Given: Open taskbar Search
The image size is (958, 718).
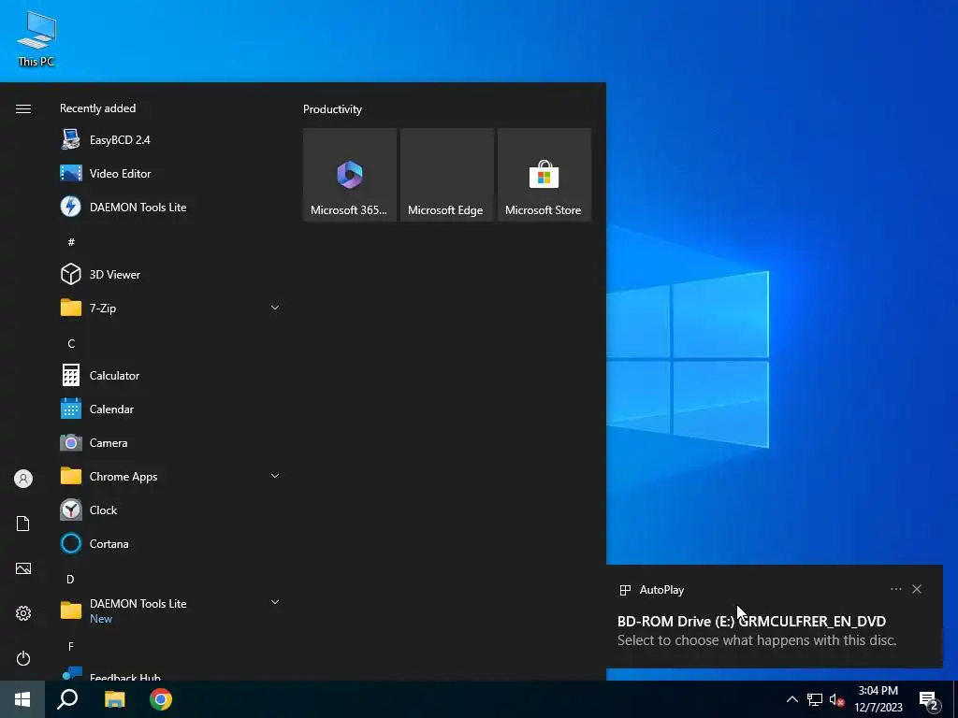Looking at the screenshot, I should coord(67,699).
